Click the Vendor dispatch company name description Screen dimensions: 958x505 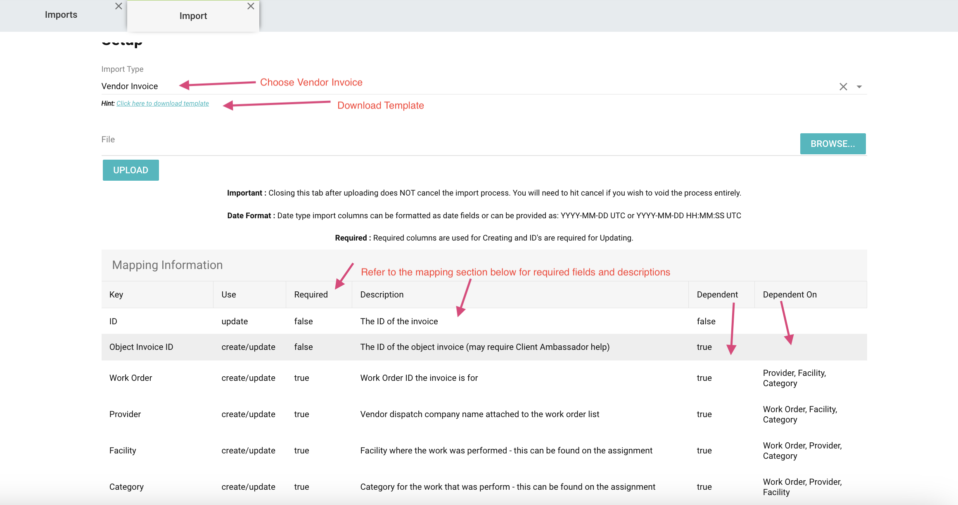480,414
